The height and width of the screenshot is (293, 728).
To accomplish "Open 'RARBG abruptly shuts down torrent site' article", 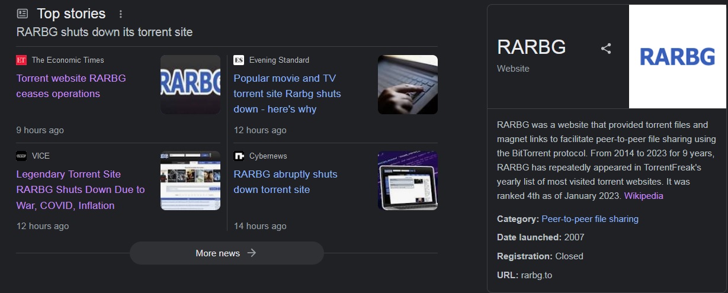I will coord(286,182).
